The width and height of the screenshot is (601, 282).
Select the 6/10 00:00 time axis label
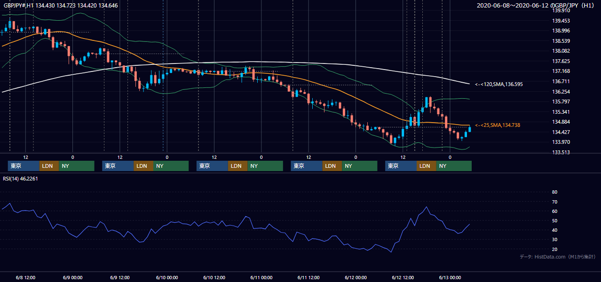(167, 277)
